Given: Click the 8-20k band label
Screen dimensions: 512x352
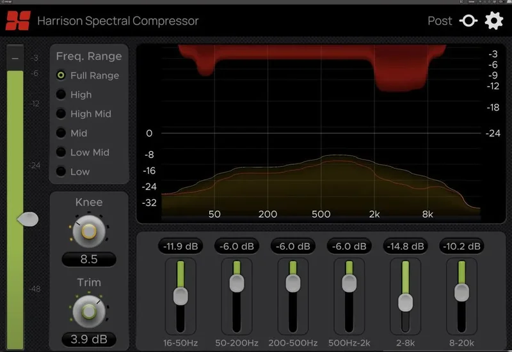Looking at the screenshot, I should tap(461, 343).
